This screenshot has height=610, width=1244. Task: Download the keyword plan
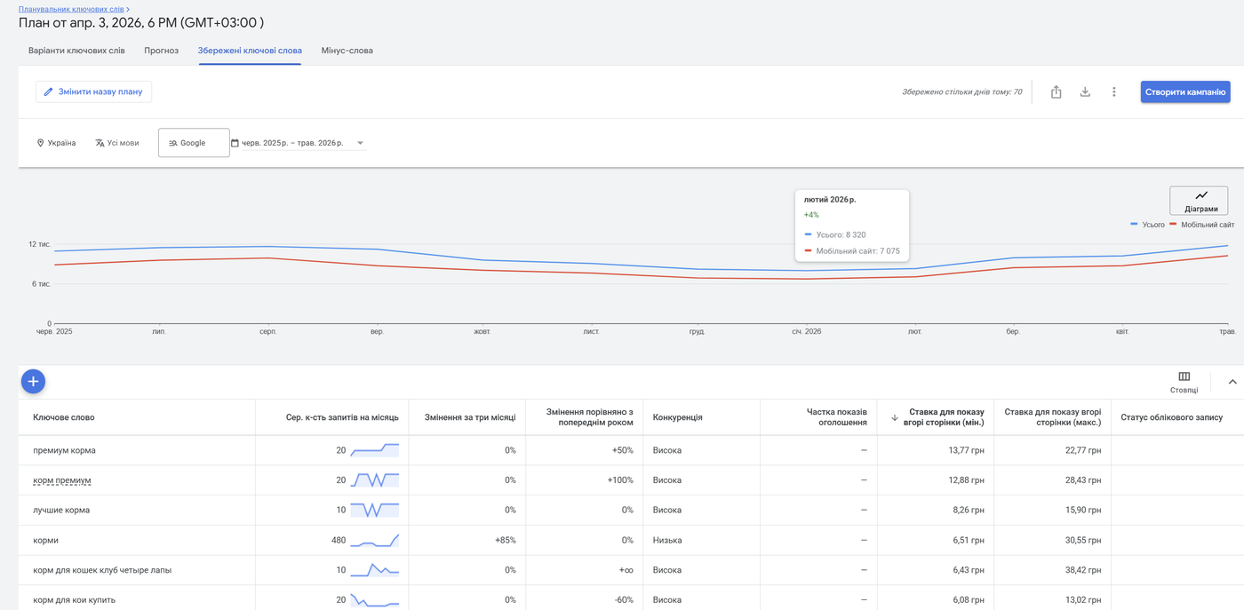[1085, 91]
